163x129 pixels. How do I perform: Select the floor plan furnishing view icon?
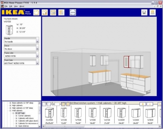(x=45, y=12)
